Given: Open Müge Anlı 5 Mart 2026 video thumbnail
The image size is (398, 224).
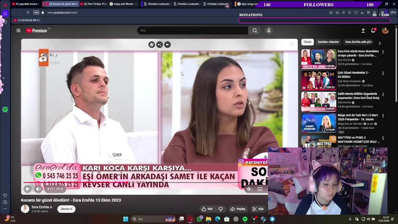Looking at the screenshot, I should tap(319, 123).
